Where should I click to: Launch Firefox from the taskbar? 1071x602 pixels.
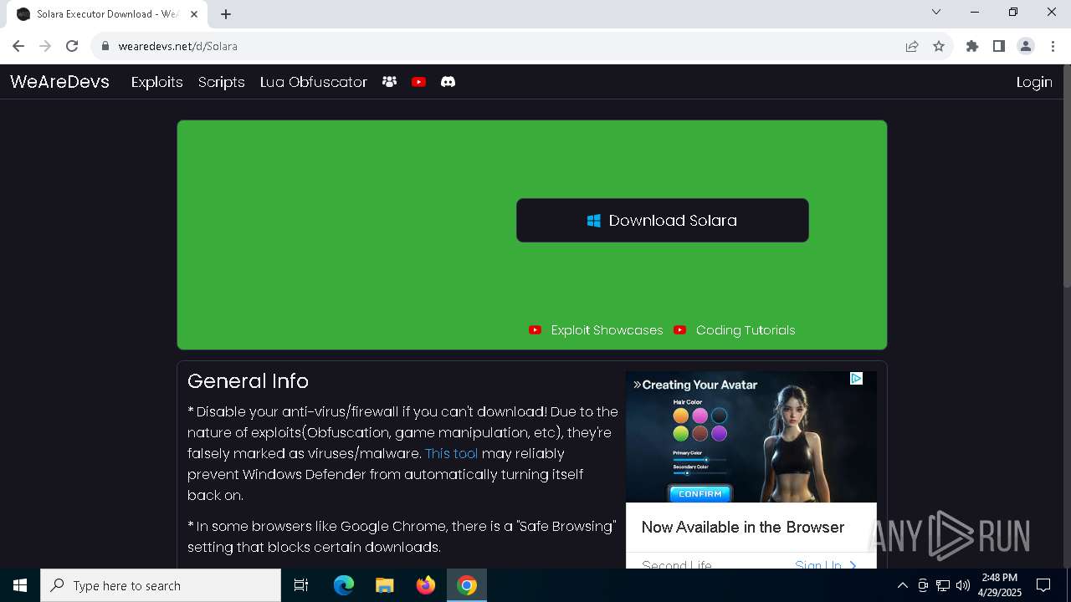pyautogui.click(x=426, y=585)
